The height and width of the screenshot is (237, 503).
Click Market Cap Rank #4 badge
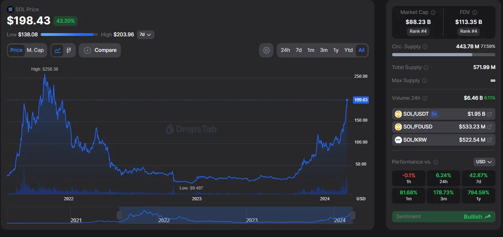(x=418, y=31)
